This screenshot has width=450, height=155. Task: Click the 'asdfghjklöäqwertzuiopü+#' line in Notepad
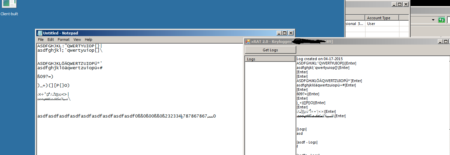click(x=70, y=68)
